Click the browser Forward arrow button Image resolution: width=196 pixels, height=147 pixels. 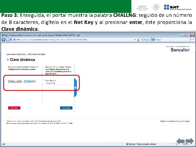coord(8,40)
